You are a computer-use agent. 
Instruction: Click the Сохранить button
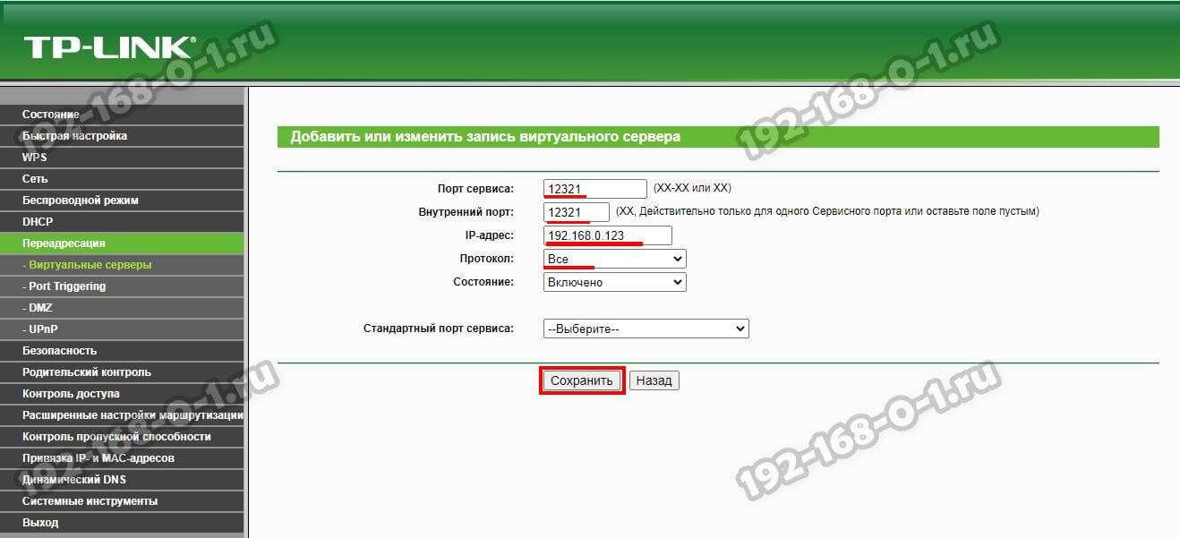pyautogui.click(x=581, y=380)
